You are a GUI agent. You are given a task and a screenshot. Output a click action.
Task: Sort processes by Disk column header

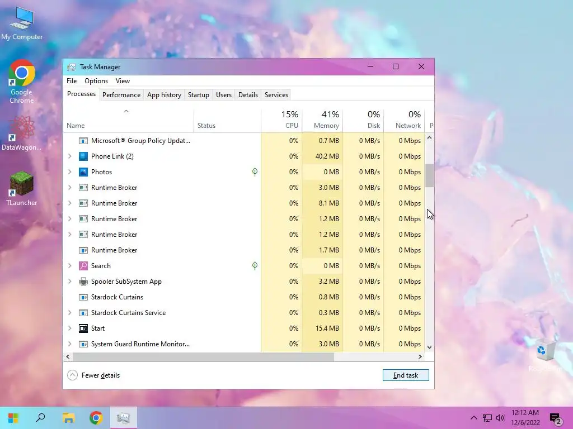(363, 121)
